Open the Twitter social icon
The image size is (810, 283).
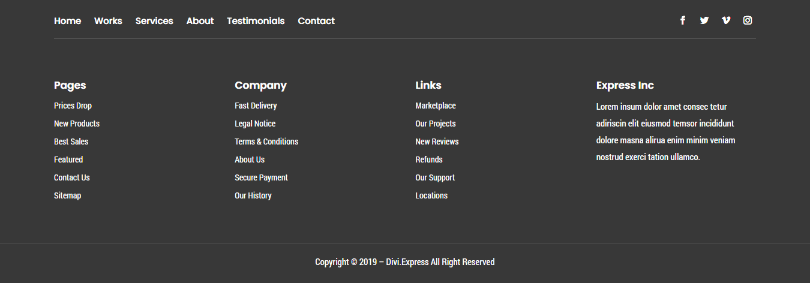(704, 20)
